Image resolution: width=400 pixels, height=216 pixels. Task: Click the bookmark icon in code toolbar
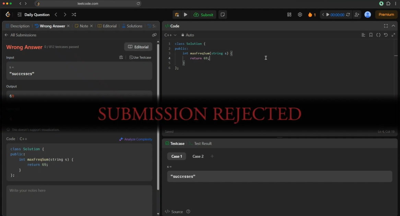coord(371,35)
